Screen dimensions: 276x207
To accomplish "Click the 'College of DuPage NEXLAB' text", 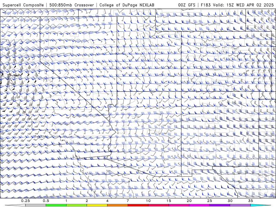I will pyautogui.click(x=127, y=5).
